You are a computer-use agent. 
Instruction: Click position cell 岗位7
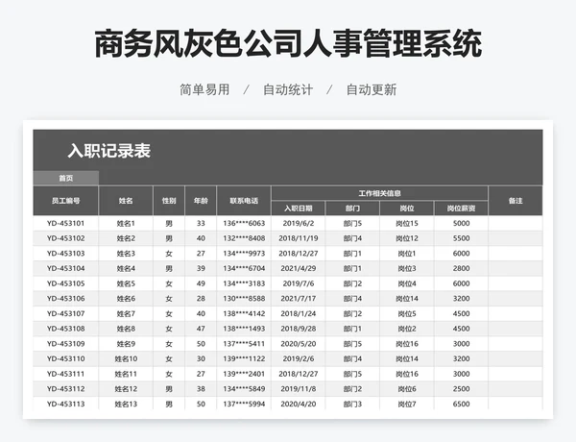coord(407,404)
